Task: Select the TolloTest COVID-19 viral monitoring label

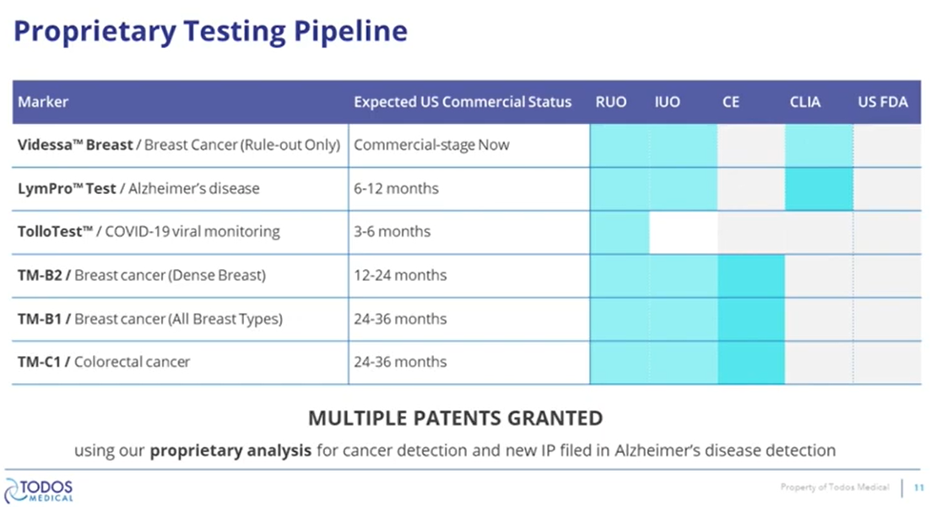Action: [149, 232]
